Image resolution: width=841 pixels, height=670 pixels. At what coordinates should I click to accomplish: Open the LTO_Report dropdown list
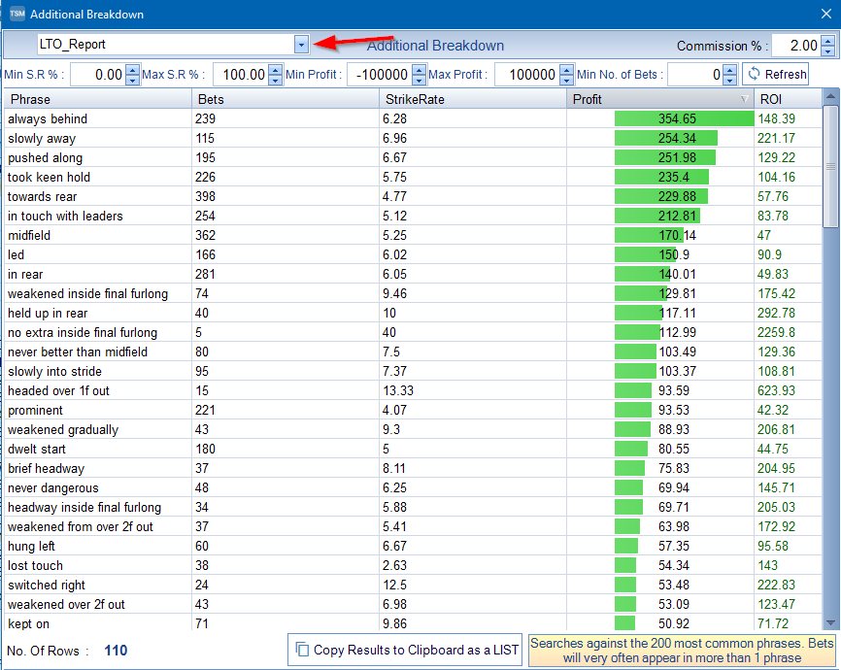[300, 44]
